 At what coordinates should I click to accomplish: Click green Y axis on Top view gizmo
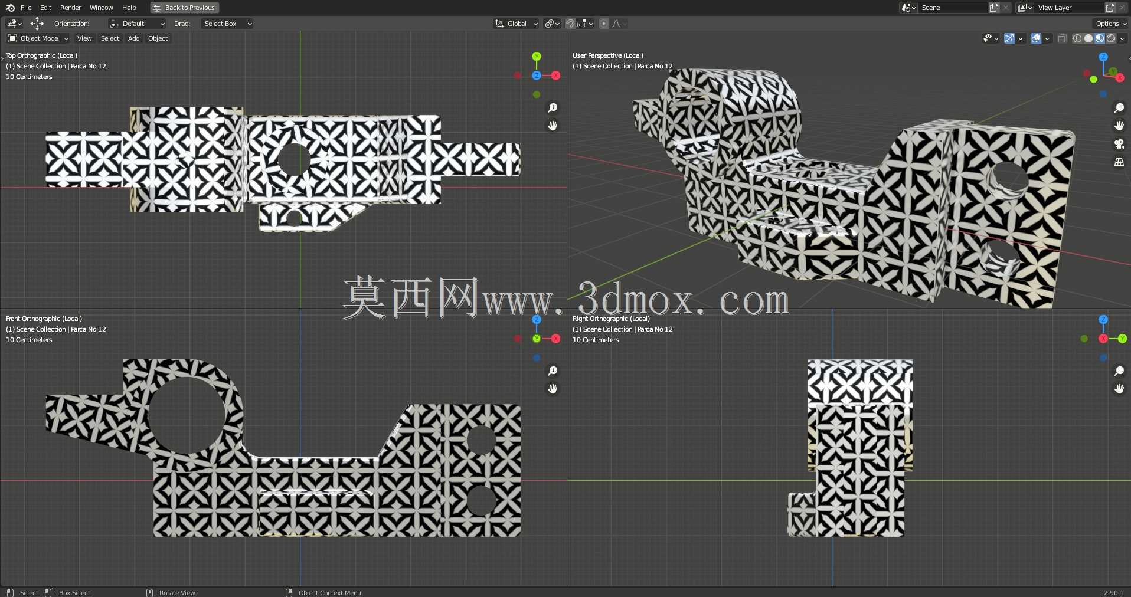tap(537, 57)
